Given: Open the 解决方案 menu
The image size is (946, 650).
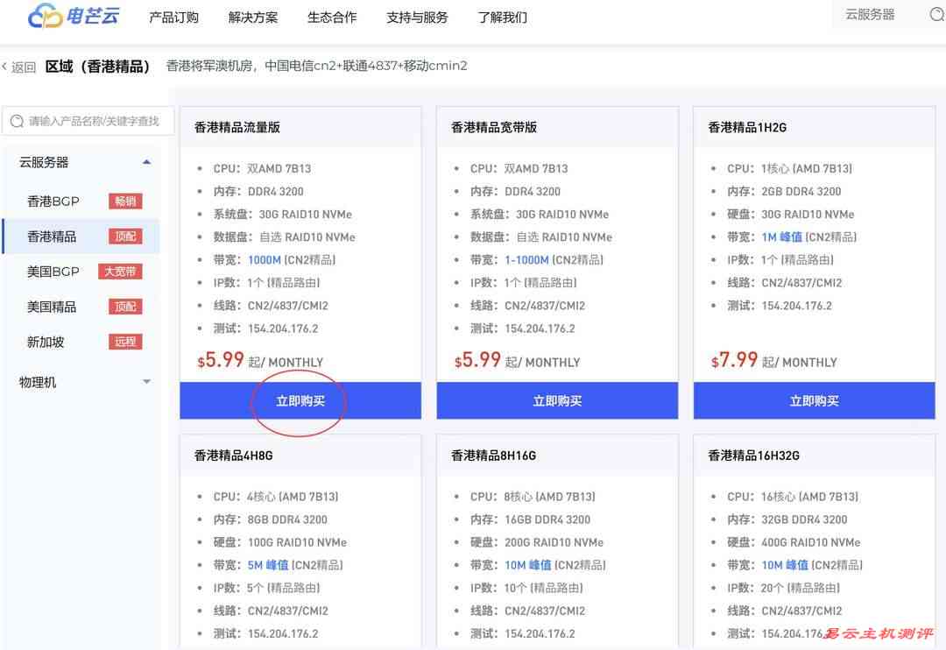Looking at the screenshot, I should pyautogui.click(x=253, y=18).
